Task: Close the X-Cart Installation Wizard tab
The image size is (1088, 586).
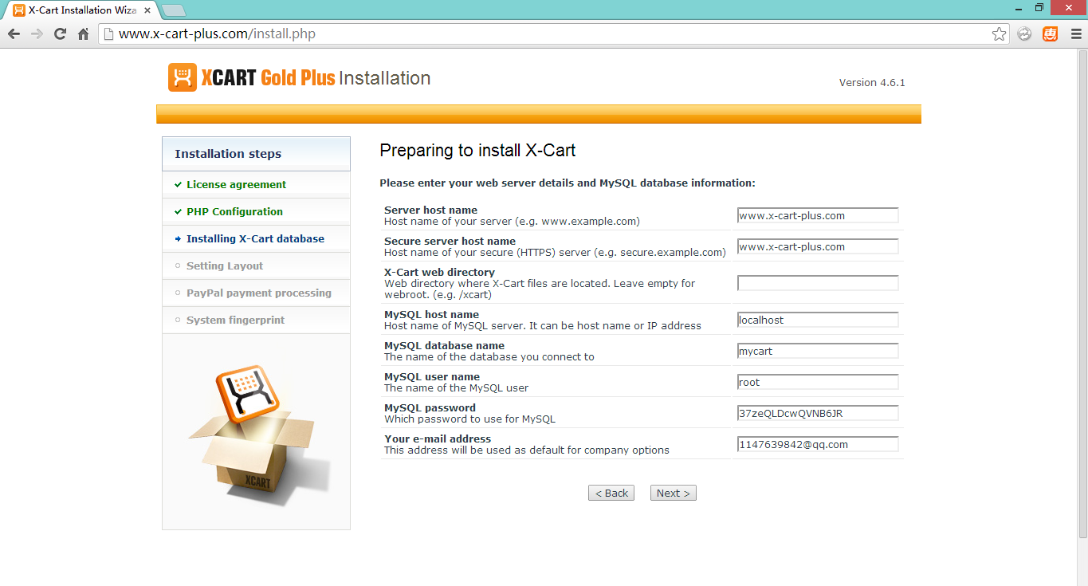Action: click(147, 10)
